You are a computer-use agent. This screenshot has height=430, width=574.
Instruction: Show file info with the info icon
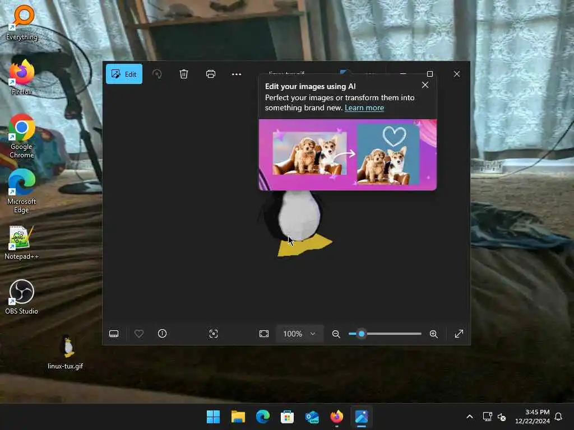click(162, 334)
